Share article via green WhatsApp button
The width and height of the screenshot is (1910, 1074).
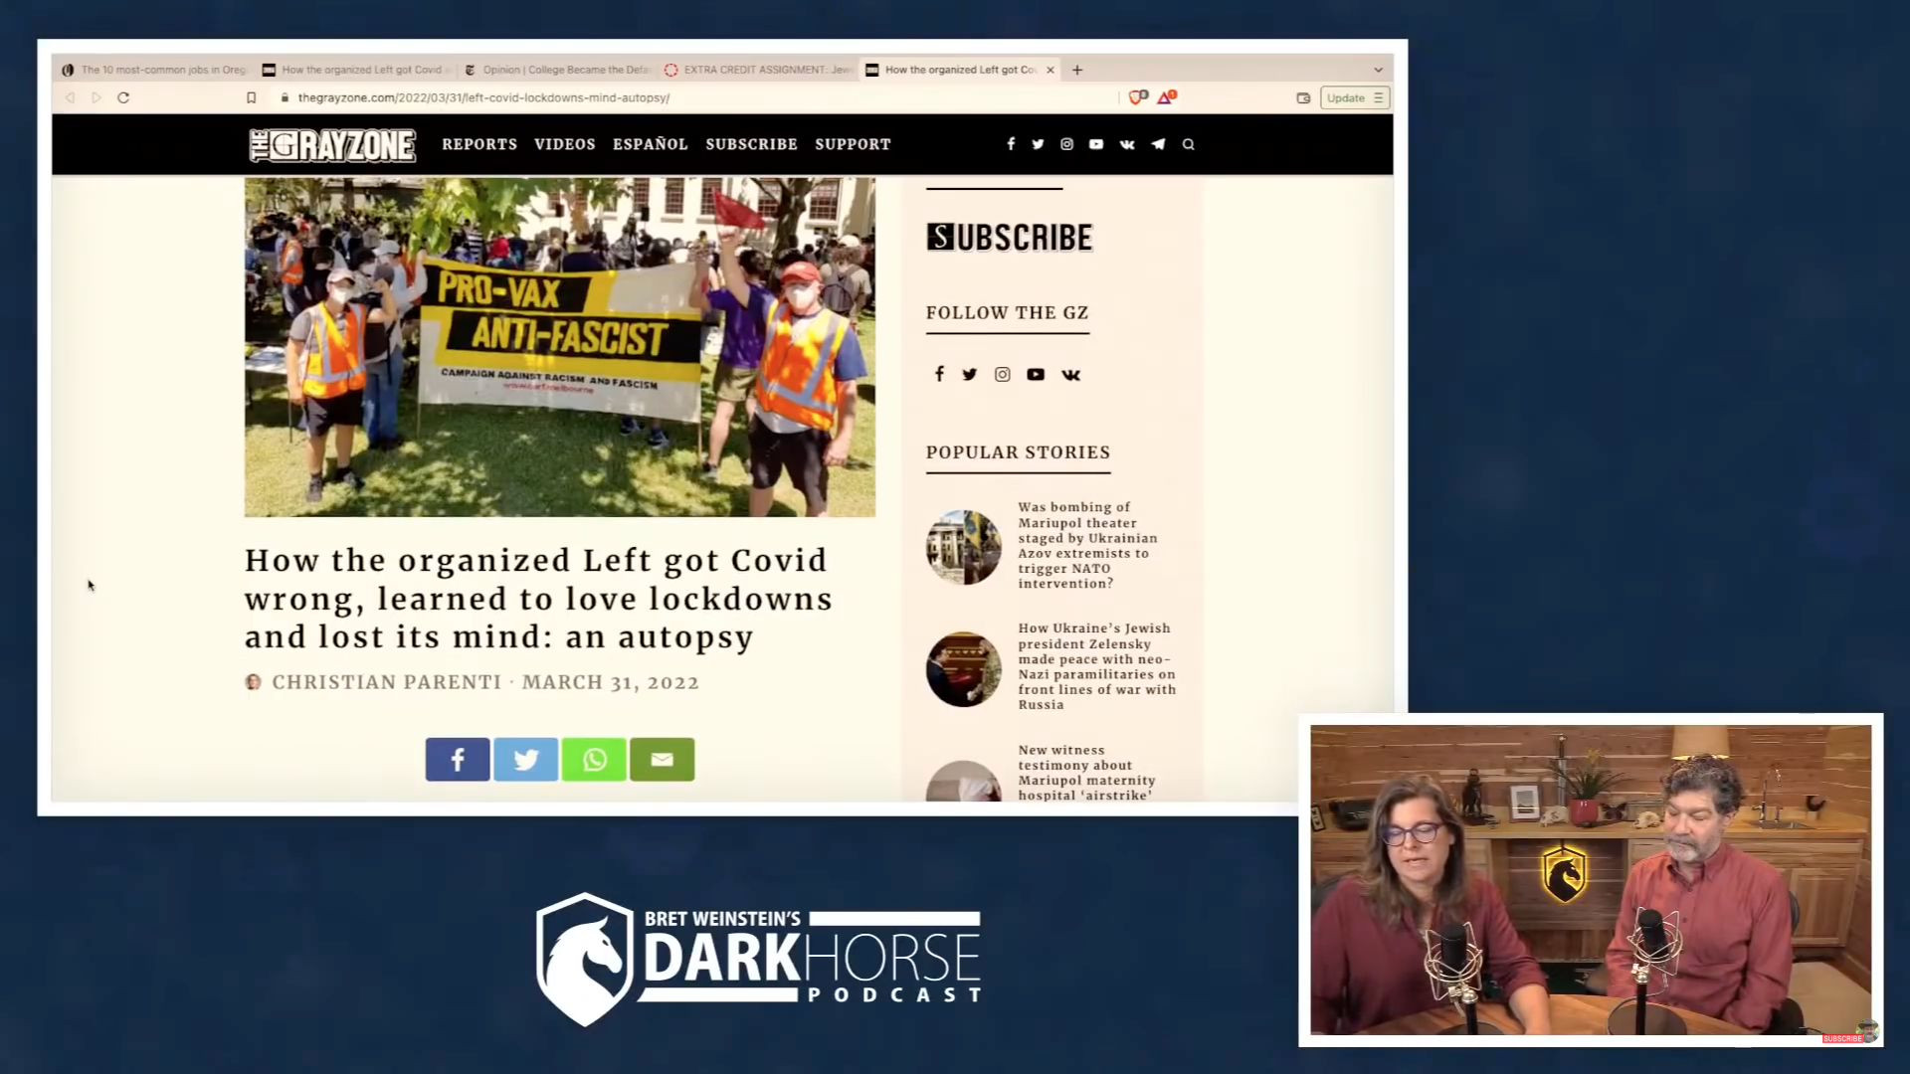pyautogui.click(x=594, y=760)
